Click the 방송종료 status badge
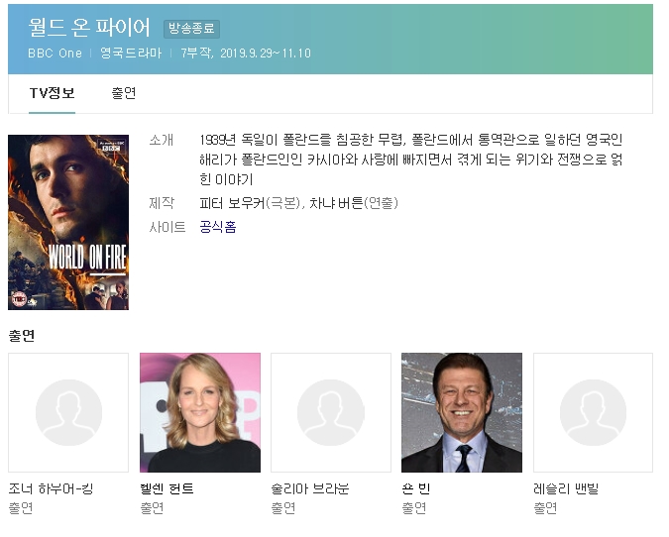 (191, 30)
